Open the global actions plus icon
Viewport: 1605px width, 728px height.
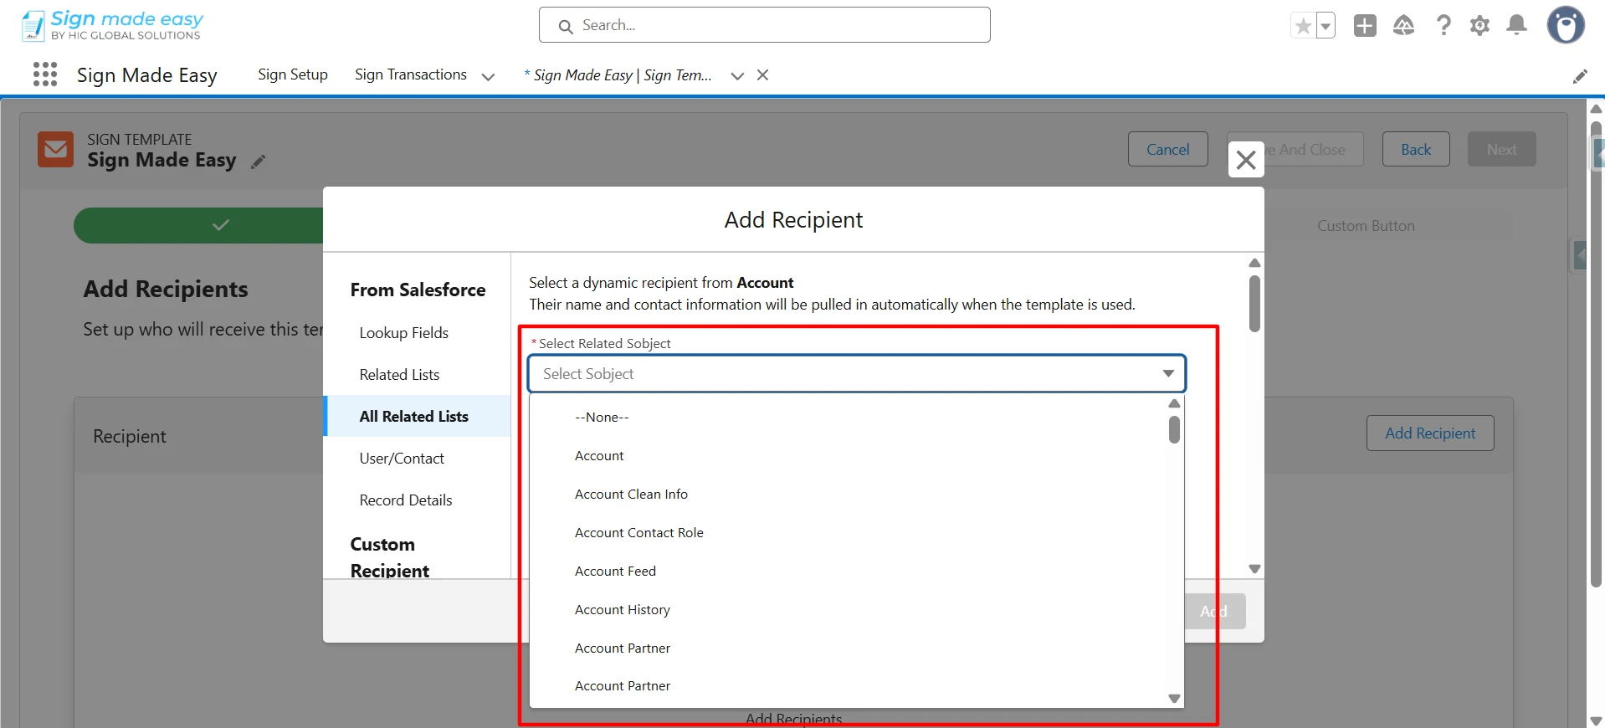(x=1365, y=26)
